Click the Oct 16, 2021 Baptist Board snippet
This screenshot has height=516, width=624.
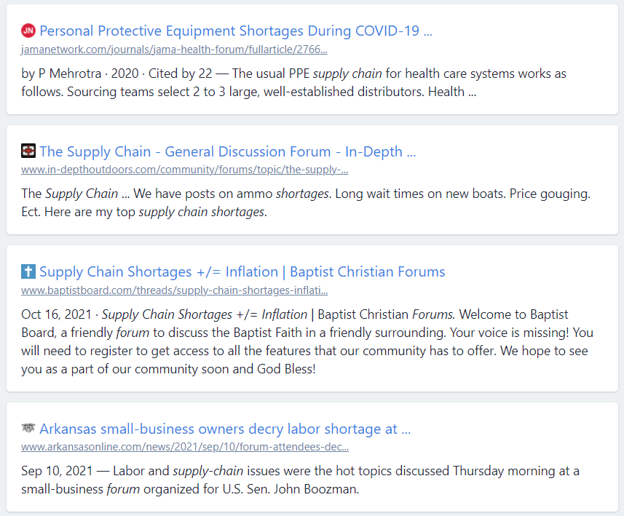pos(307,342)
